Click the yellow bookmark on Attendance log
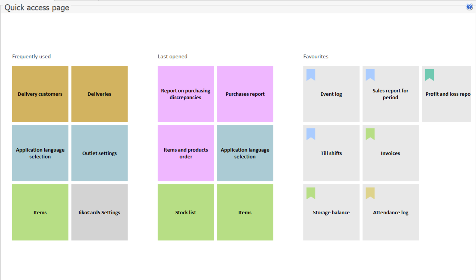476x280 pixels. pos(370,193)
